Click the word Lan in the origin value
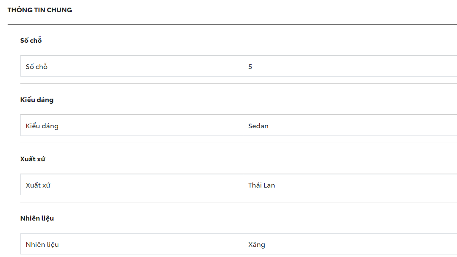This screenshot has height=257, width=457. (x=269, y=185)
